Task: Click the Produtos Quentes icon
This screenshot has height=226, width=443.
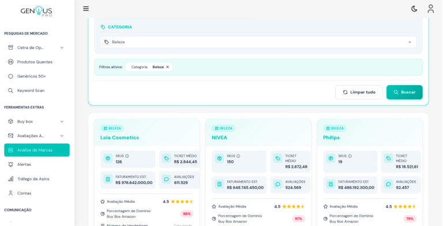Action: click(x=10, y=62)
